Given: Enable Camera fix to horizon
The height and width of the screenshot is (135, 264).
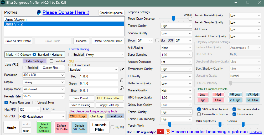Looking at the screenshot, I should [199, 114].
